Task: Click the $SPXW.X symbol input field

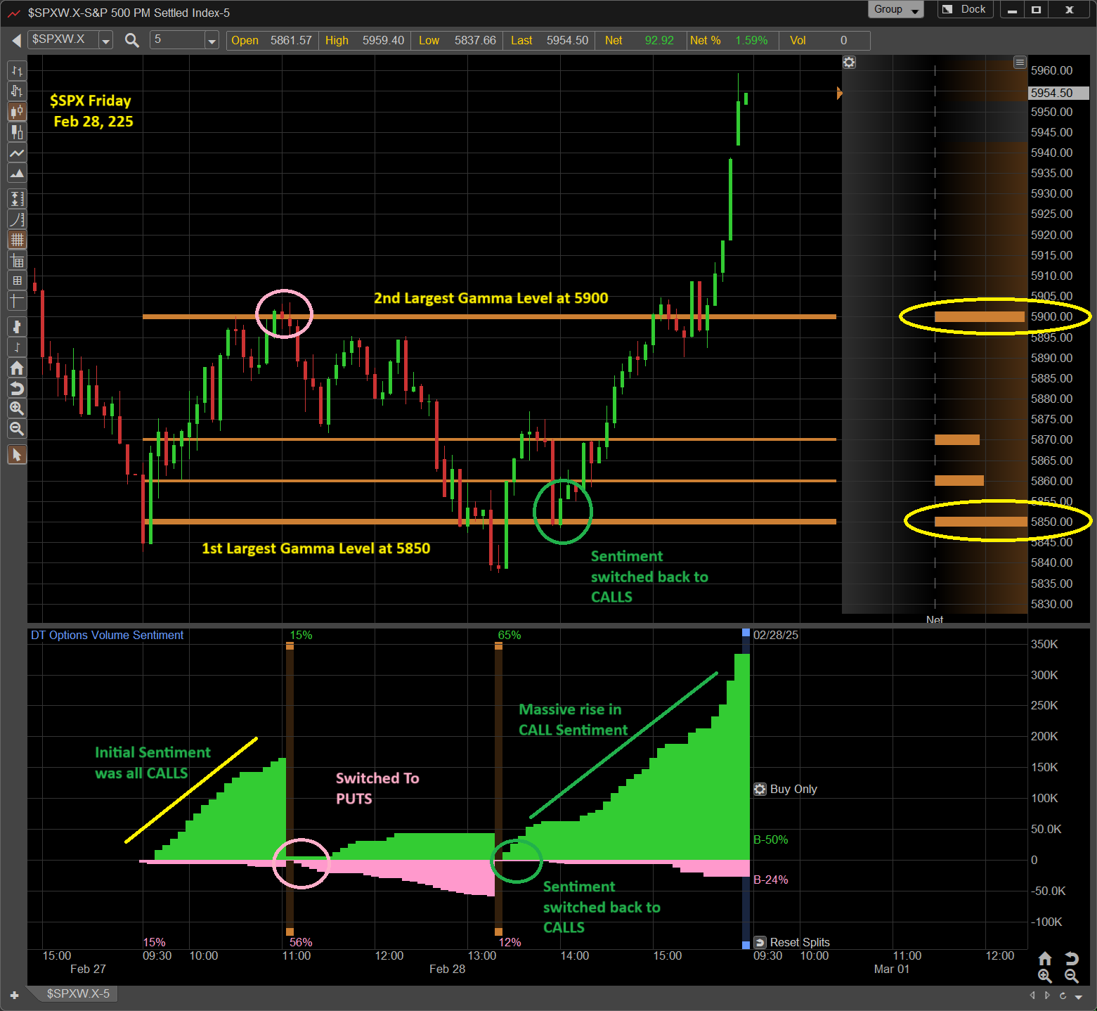Action: coord(63,40)
